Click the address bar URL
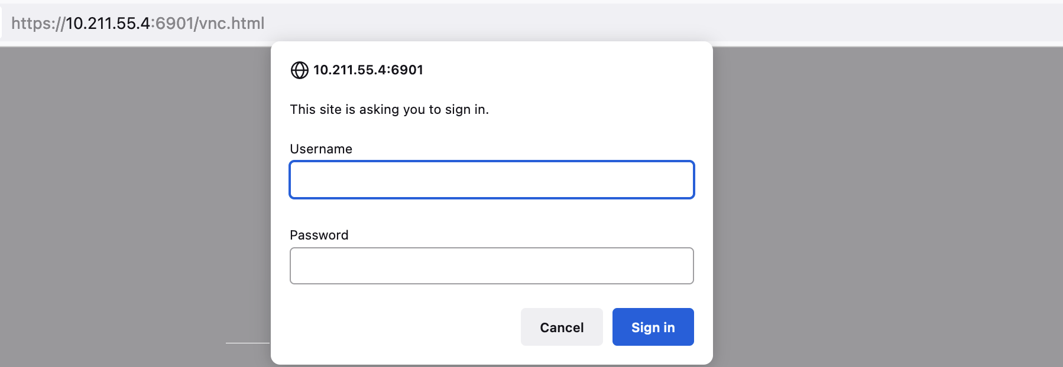The image size is (1063, 367). coord(138,24)
